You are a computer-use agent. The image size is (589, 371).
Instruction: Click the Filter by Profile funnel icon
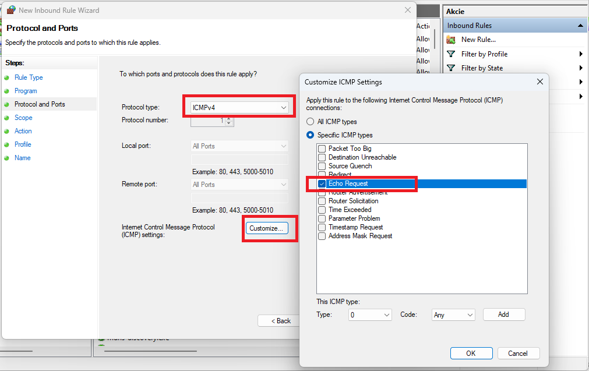pyautogui.click(x=451, y=54)
